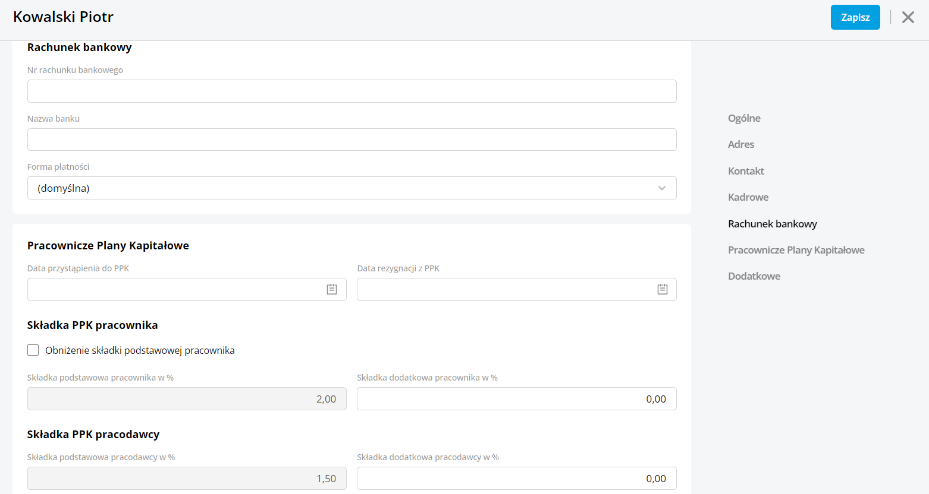Edit Składka dodatkowa pracownika percentage field
The image size is (929, 494).
[516, 399]
